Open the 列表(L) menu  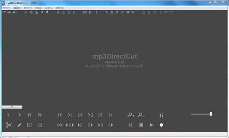click(x=38, y=8)
